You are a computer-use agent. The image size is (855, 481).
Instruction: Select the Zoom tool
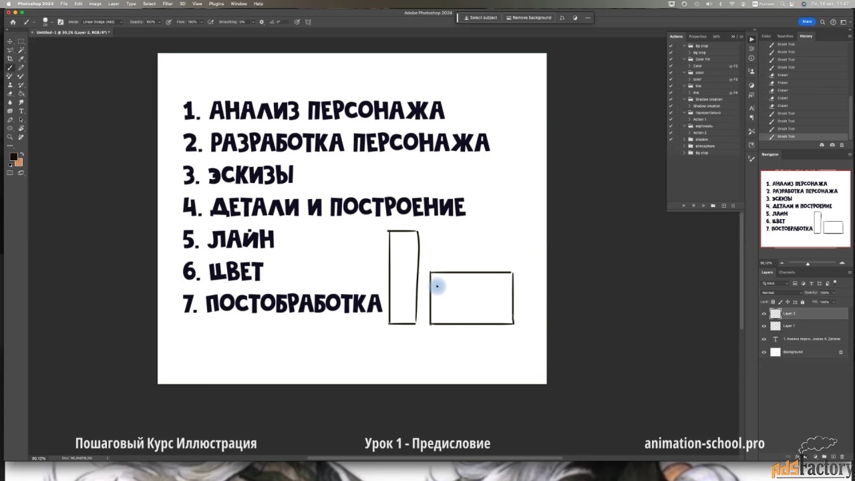click(10, 137)
